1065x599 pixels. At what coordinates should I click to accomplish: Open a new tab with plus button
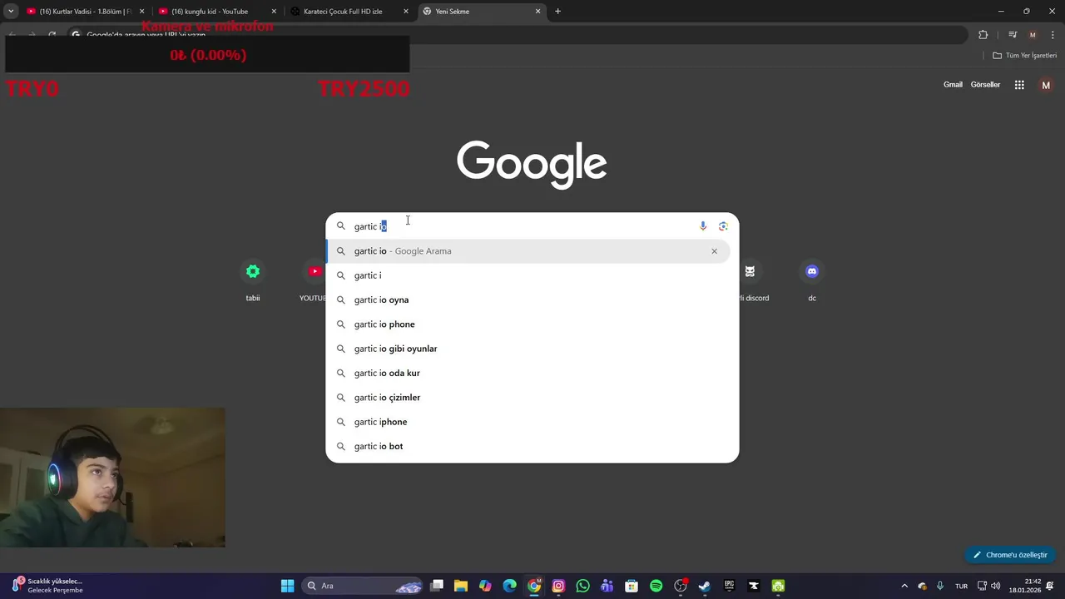(x=557, y=12)
